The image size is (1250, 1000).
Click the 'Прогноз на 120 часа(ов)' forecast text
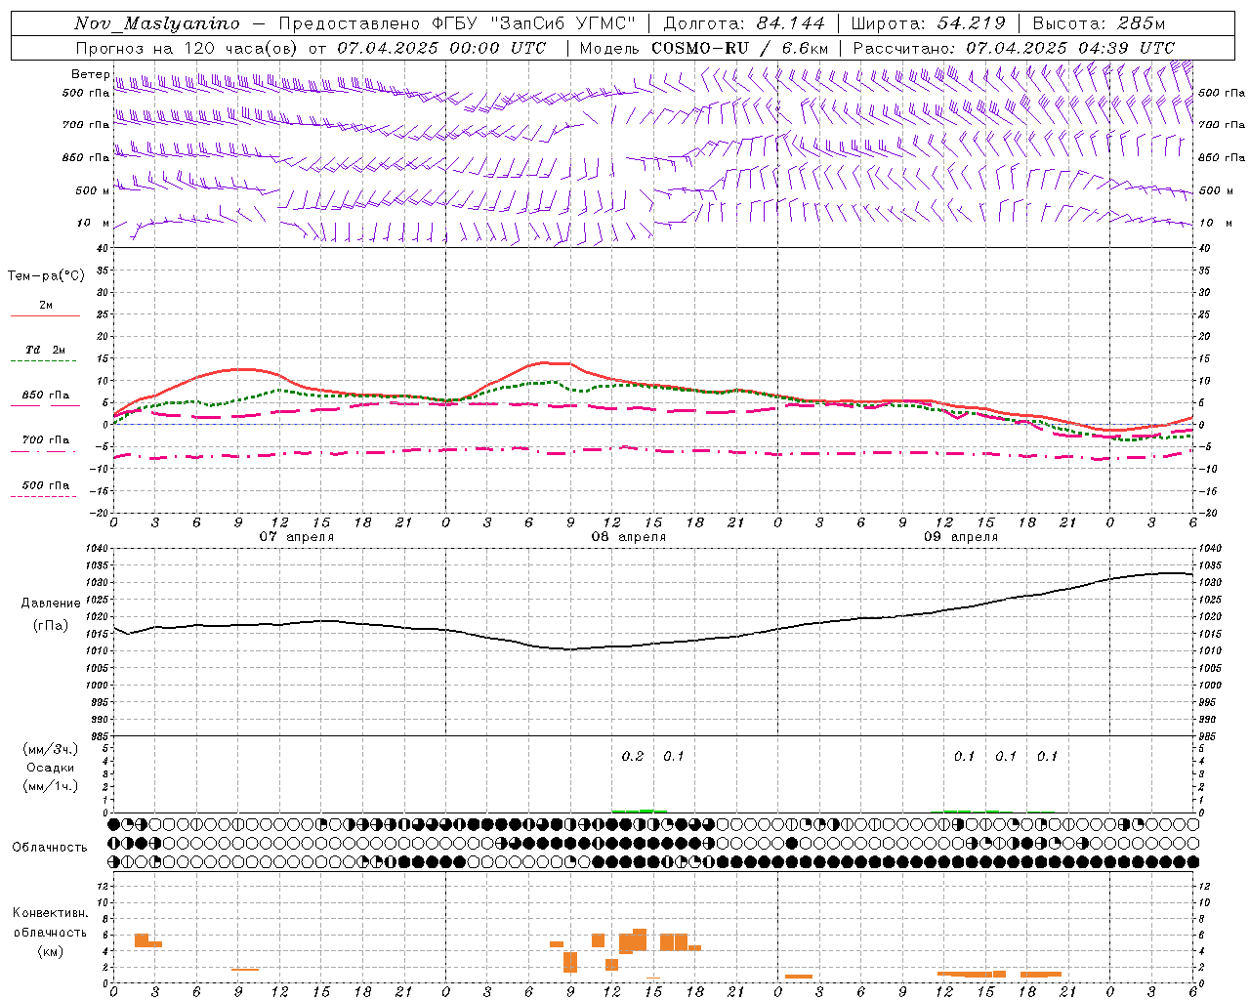tap(187, 48)
